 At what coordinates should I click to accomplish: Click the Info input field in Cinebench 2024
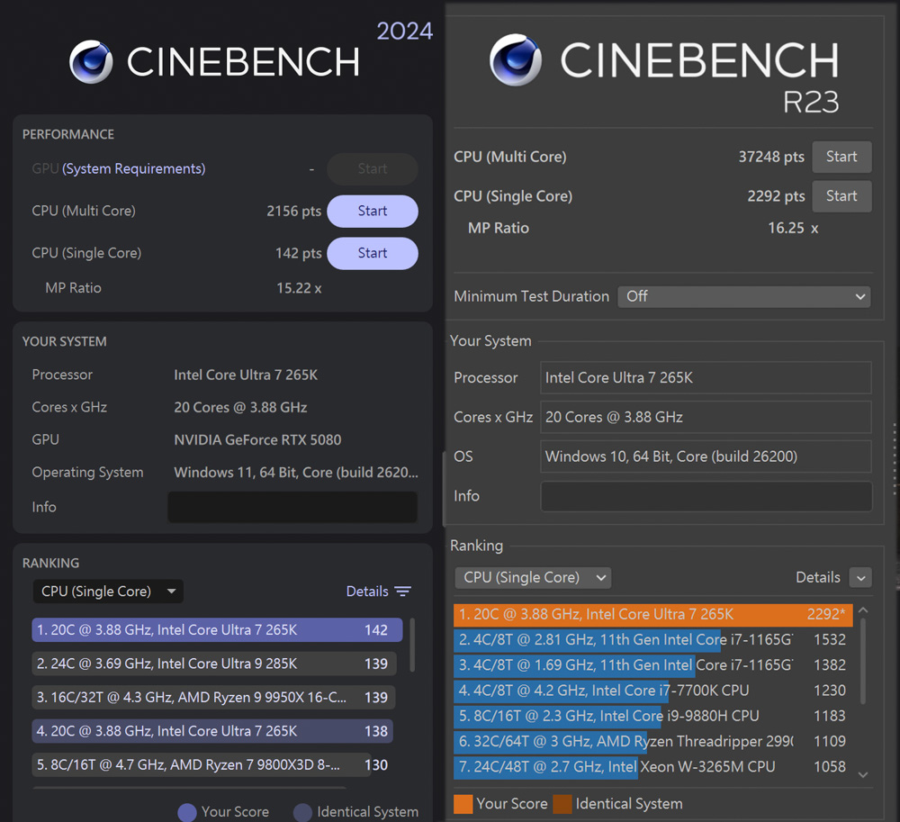coord(292,507)
